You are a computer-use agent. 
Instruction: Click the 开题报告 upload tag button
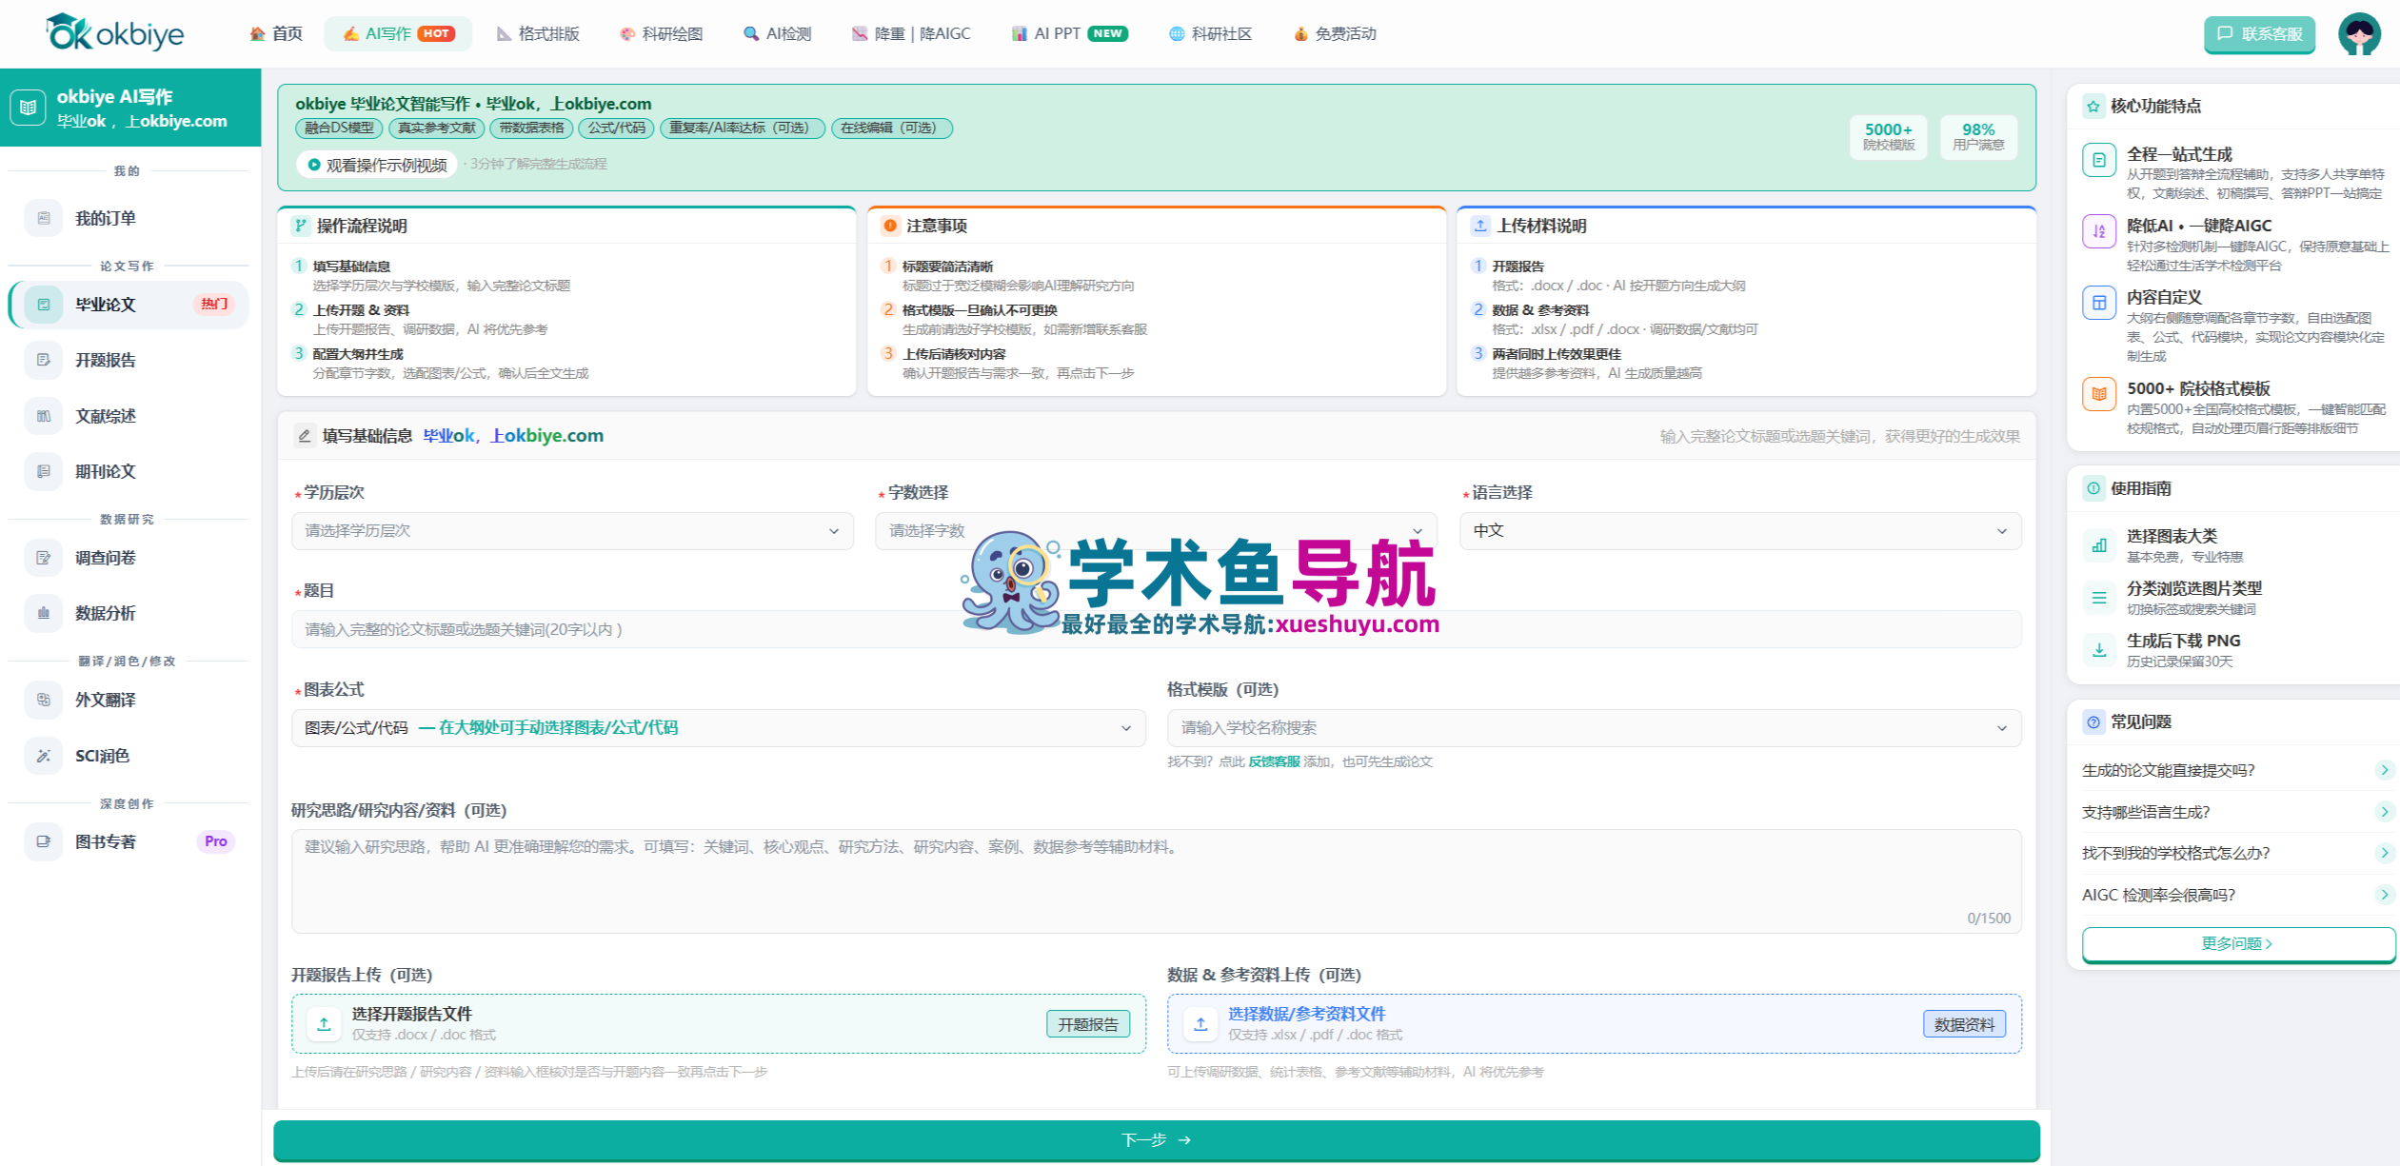[1088, 1024]
